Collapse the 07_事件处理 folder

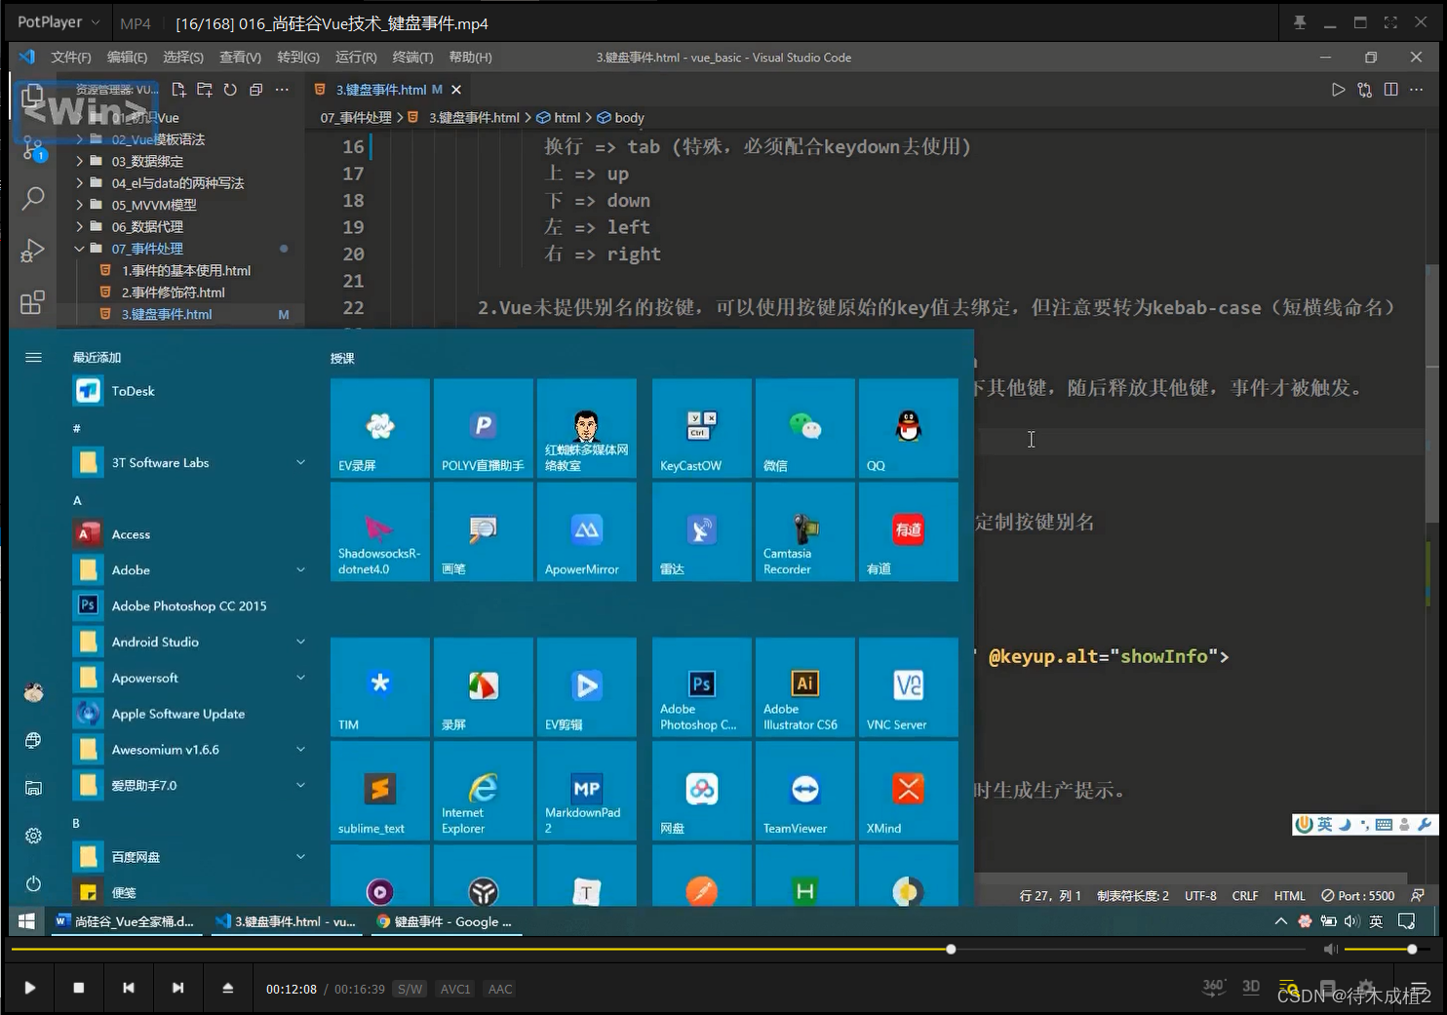[80, 249]
